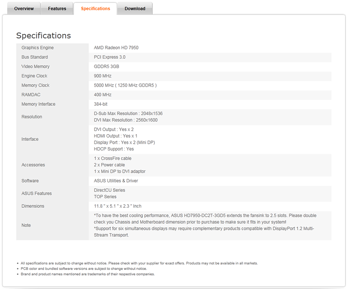Click the Graphics Engine row label
This screenshot has height=289, width=347.
tap(38, 48)
